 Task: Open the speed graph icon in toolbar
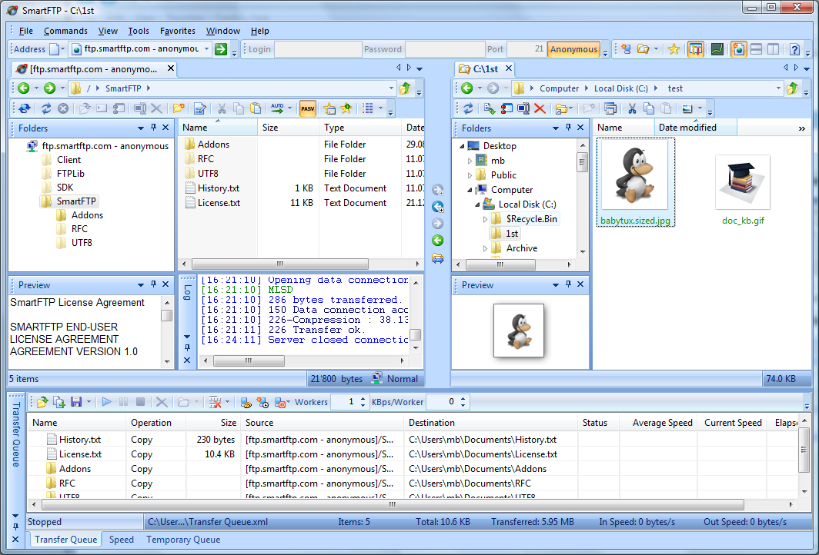pos(717,49)
